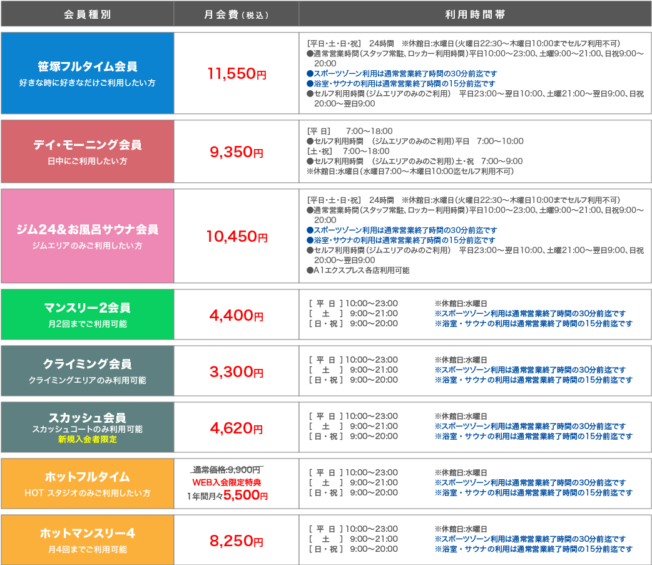Click the 3,300円 climbing price
The height and width of the screenshot is (565, 652).
[x=236, y=371]
